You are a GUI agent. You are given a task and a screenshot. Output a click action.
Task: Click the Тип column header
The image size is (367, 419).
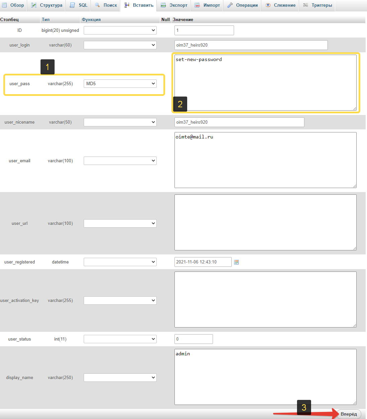(46, 19)
